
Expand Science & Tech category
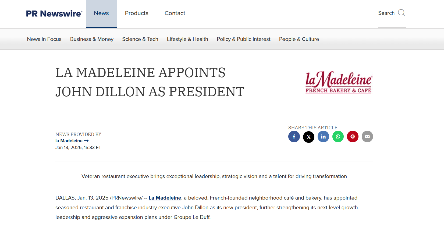point(140,39)
